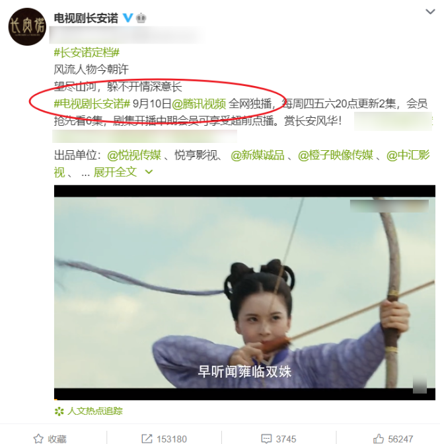This screenshot has height=444, width=440.
Task: Click the crown membership icon
Action: [x=141, y=19]
